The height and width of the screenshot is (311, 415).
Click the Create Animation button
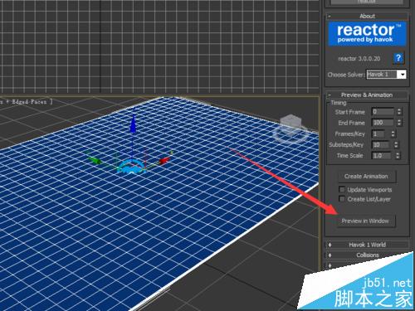pos(367,177)
